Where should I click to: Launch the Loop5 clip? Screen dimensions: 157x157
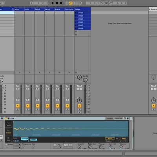pos(76,25)
